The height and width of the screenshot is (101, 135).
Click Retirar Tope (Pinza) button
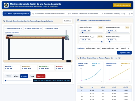coord(12,33)
